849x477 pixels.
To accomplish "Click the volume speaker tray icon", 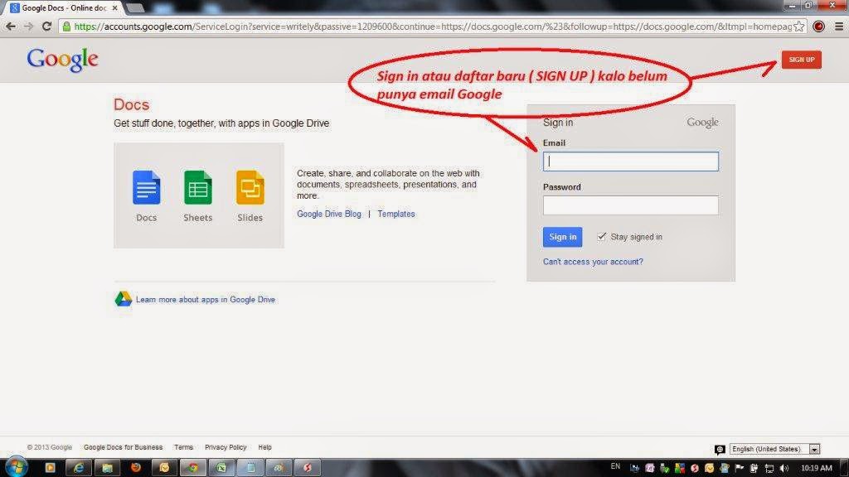I will 784,468.
